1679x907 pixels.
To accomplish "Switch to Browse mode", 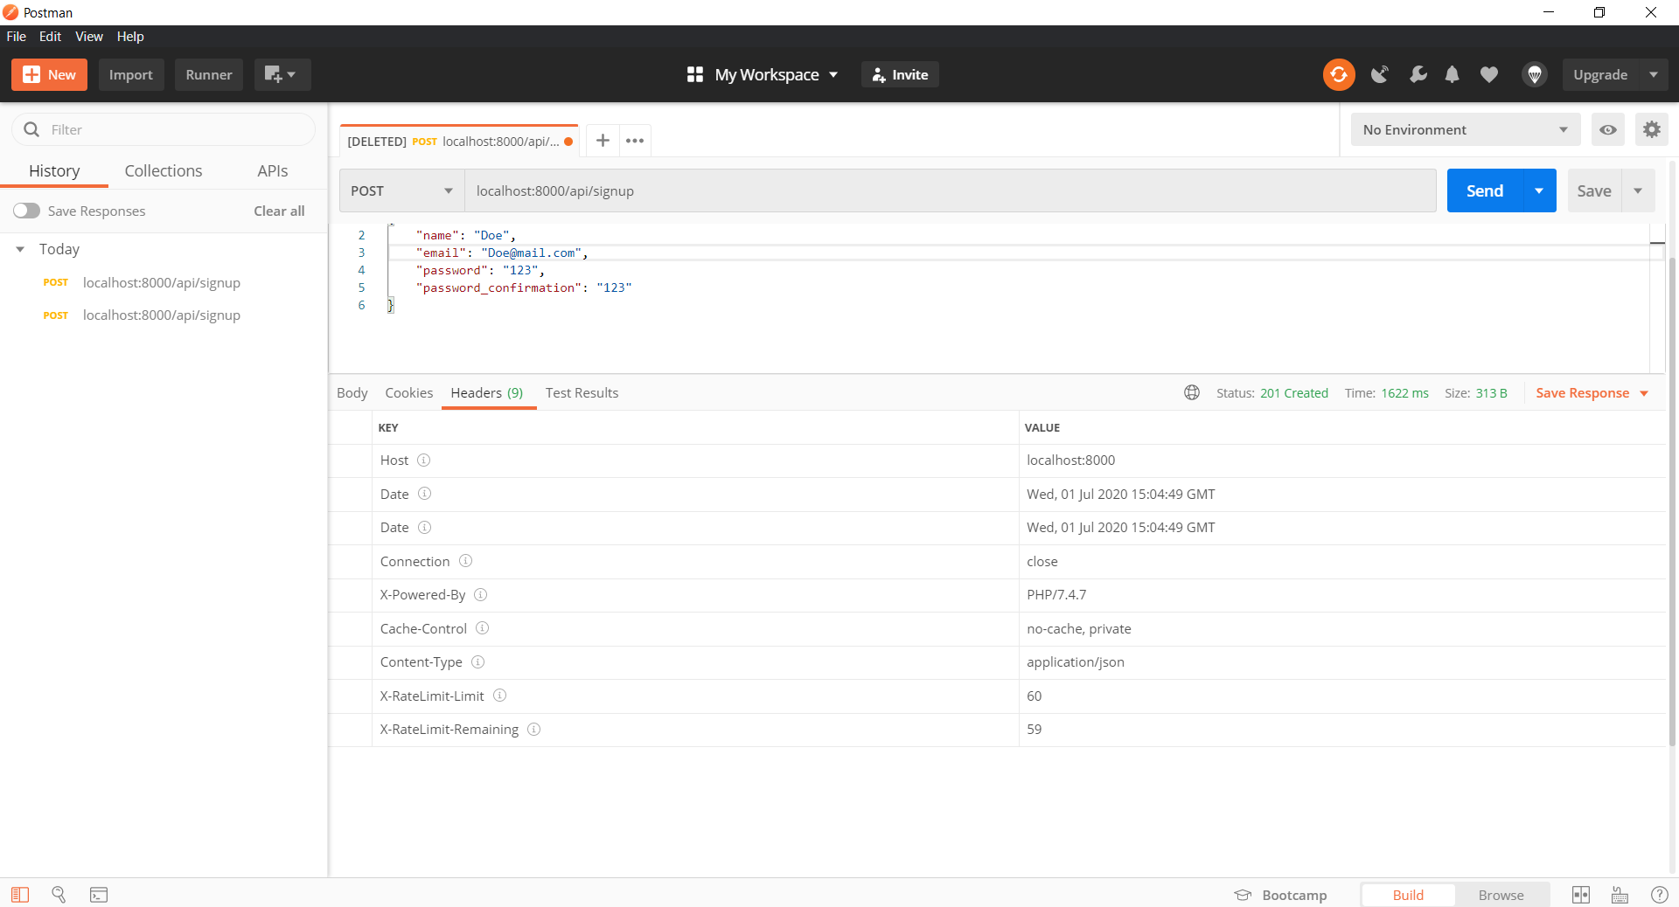I will [1501, 894].
